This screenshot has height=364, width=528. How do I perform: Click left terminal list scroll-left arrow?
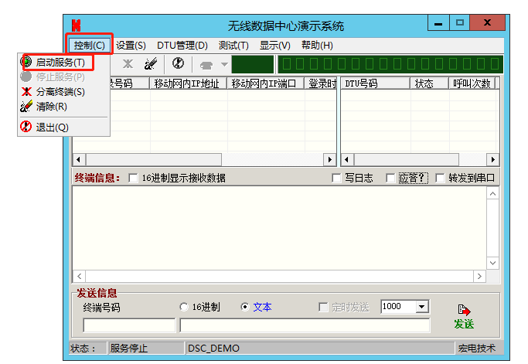(79, 160)
